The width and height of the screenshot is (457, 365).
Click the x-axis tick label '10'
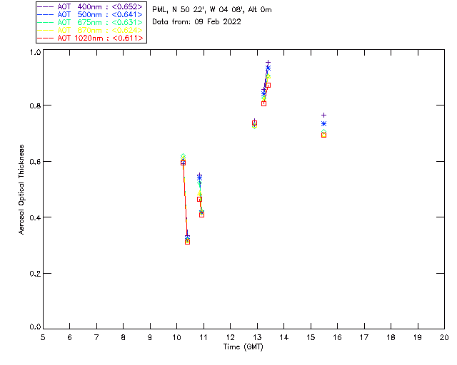pos(176,337)
